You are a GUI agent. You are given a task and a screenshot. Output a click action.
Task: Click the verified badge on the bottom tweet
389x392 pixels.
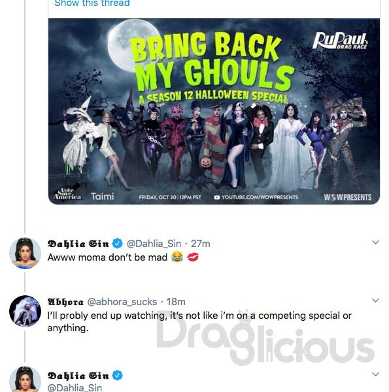coord(117,375)
